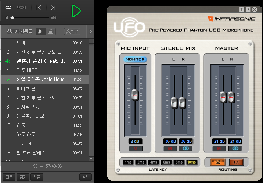This screenshot has width=263, height=183.
Task: Click the low volume speaker icon
Action: [x=7, y=18]
